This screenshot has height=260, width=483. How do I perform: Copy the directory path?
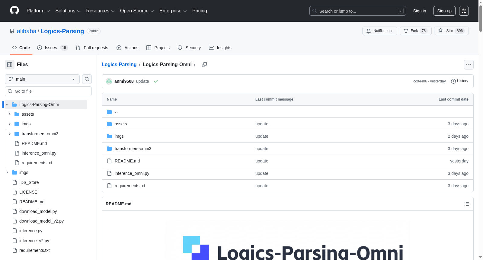[x=204, y=65]
